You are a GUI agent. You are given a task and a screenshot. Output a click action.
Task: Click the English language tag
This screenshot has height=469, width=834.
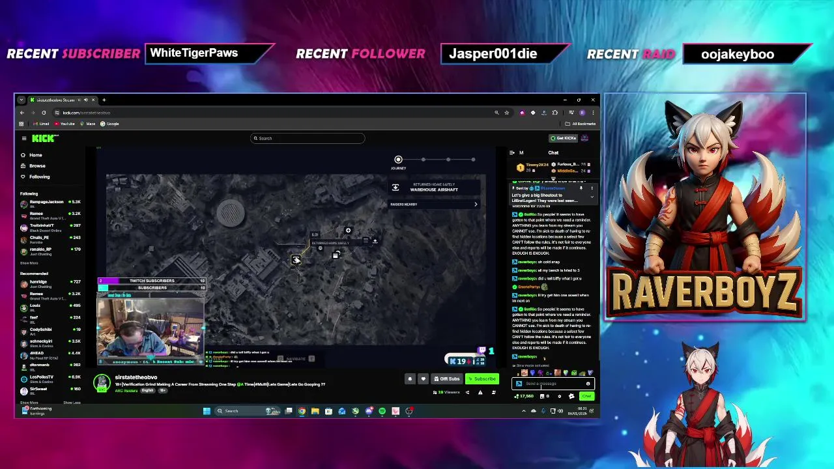tap(148, 390)
